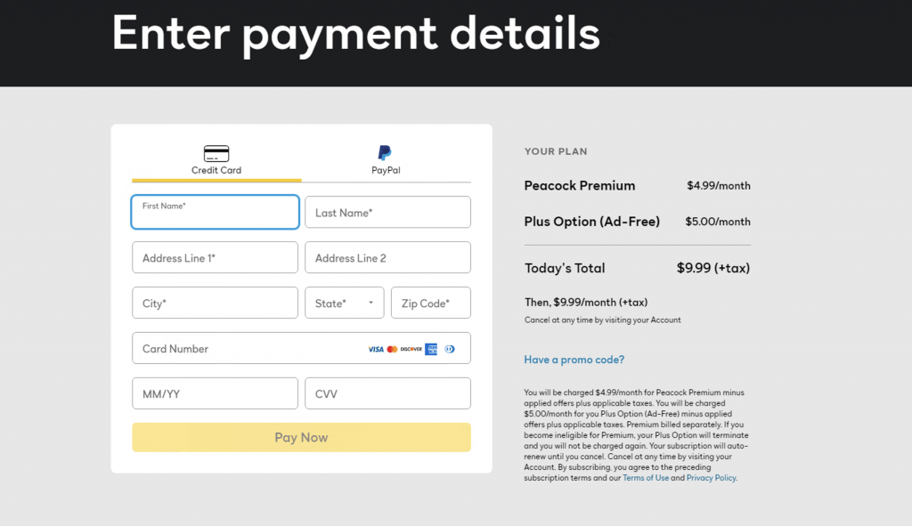Screen dimensions: 912x526
Task: Click the American Express logo
Action: click(x=431, y=349)
